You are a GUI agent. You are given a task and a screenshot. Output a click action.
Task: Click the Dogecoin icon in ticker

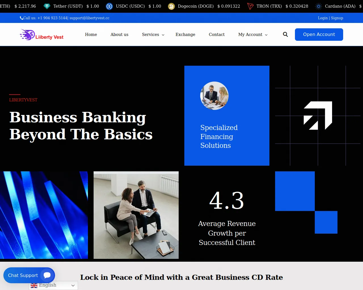point(171,6)
